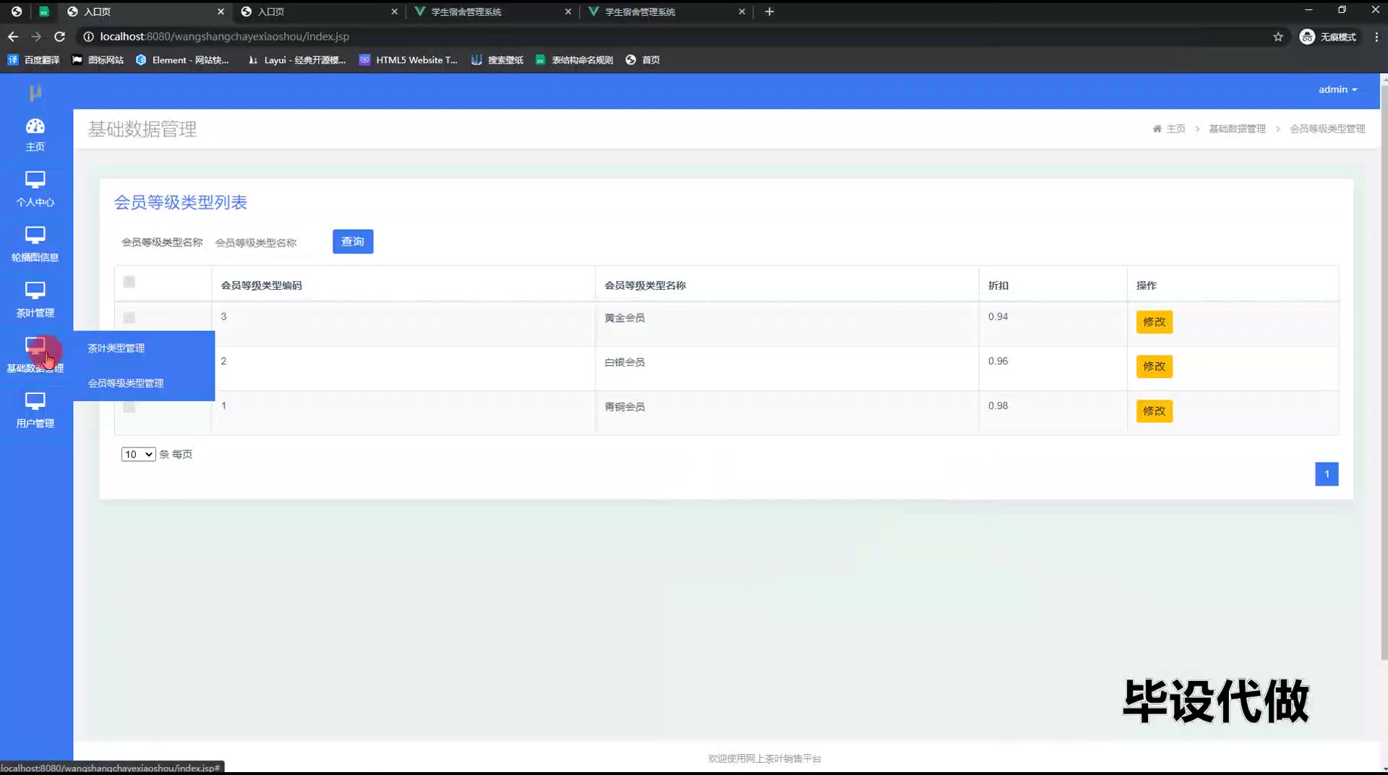Reload the page with the refresh icon
This screenshot has height=775, width=1388.
tap(60, 36)
